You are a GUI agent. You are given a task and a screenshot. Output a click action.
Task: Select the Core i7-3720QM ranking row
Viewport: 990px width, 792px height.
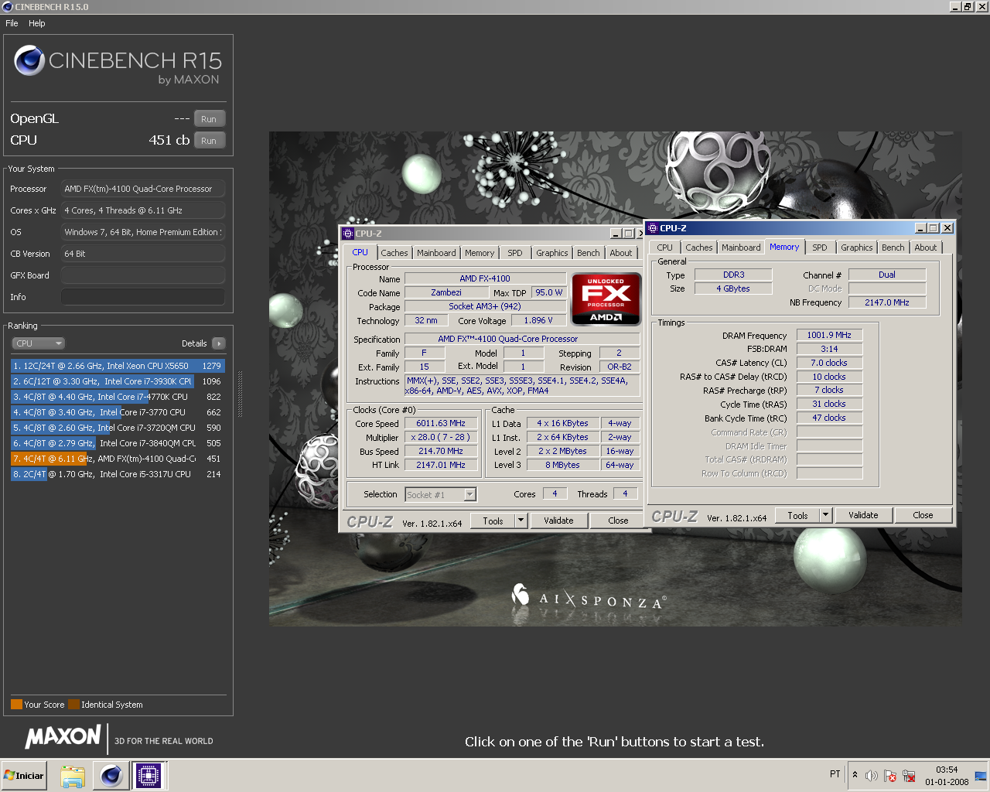click(x=118, y=428)
